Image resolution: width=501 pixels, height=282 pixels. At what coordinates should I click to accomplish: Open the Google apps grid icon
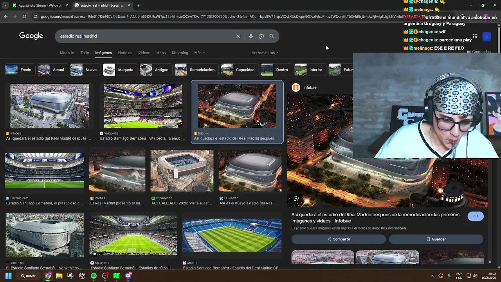click(475, 36)
